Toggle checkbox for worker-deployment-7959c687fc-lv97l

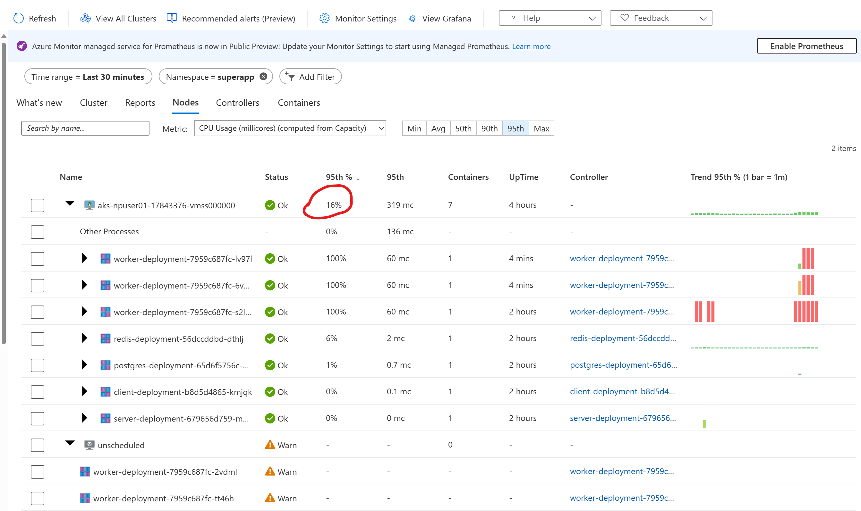pyautogui.click(x=38, y=258)
